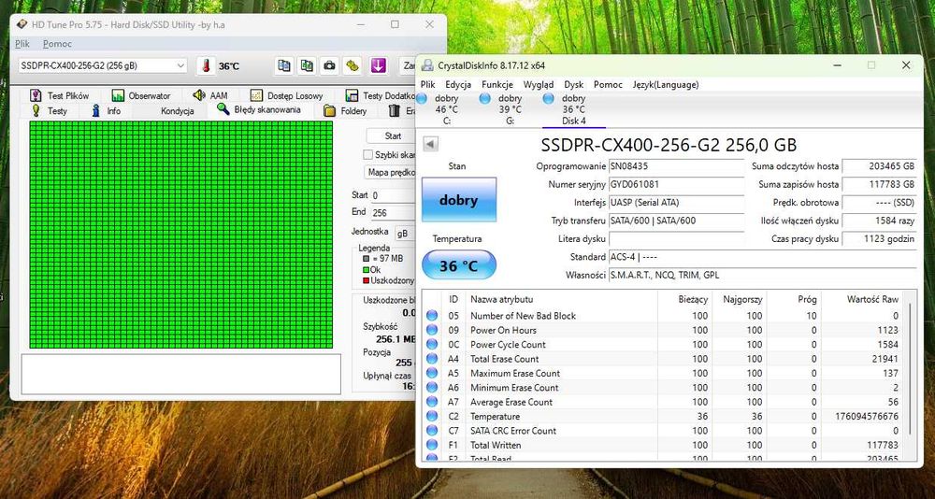Click the yellow options icon in HD Tune toolbar
Screen dimensions: 935x499
coord(352,65)
